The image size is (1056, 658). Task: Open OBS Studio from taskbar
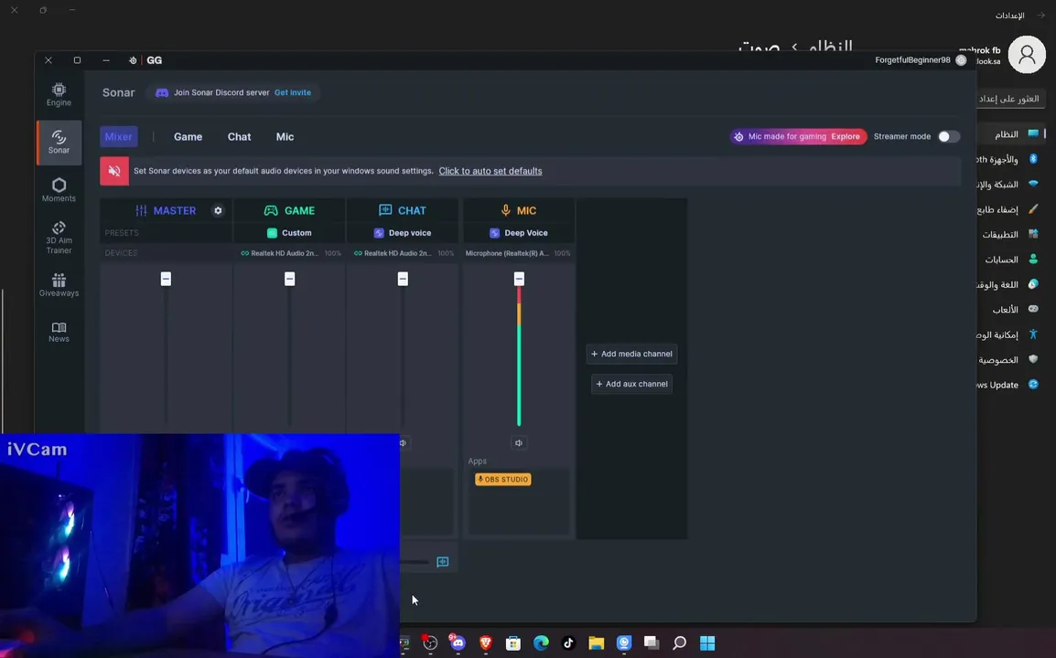(x=430, y=643)
